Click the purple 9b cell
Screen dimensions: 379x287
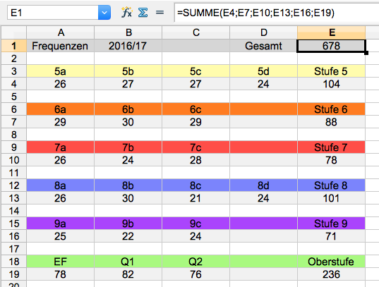tap(128, 224)
